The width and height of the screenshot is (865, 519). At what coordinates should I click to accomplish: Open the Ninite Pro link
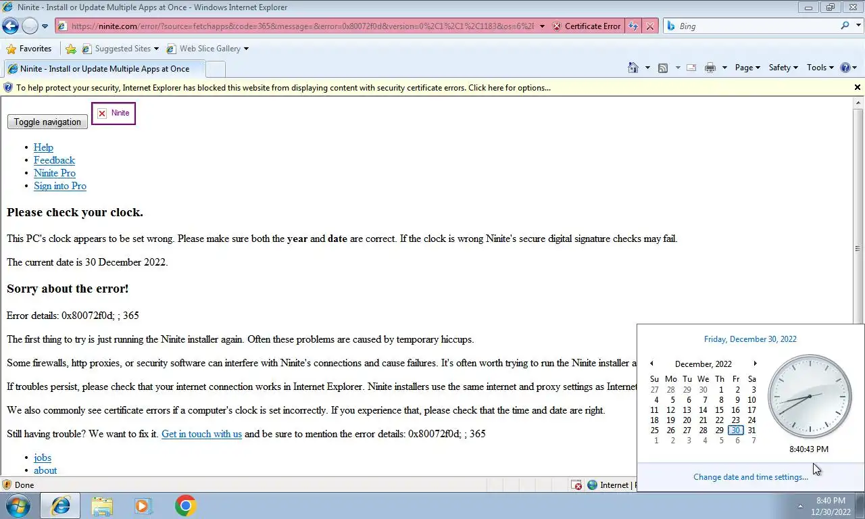(x=55, y=173)
